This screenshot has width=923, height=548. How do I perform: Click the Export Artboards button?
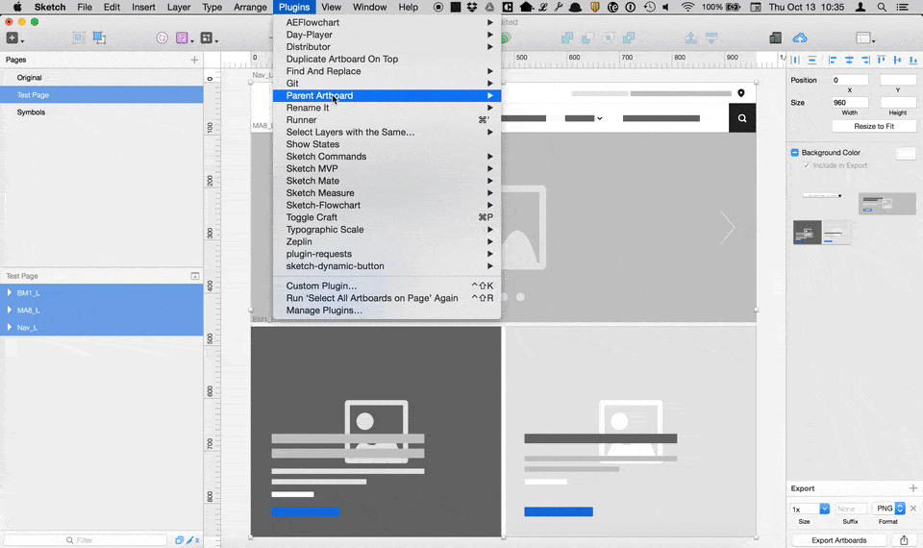click(x=838, y=539)
